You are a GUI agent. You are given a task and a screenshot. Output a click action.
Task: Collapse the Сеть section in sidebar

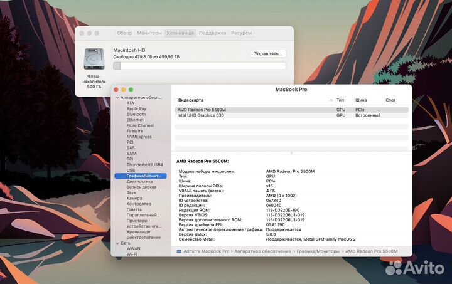(117, 243)
